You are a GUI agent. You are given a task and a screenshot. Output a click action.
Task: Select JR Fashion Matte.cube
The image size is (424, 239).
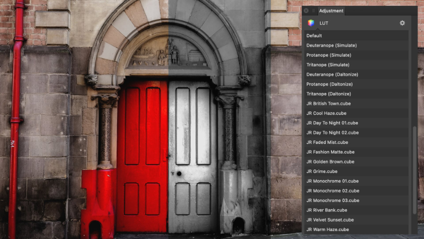pos(356,152)
